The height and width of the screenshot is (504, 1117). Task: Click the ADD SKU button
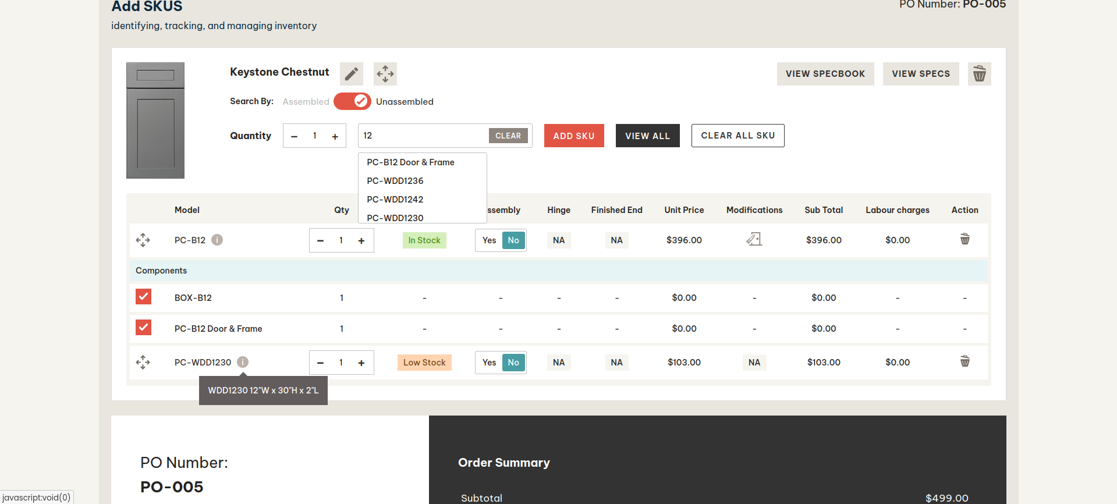(573, 136)
